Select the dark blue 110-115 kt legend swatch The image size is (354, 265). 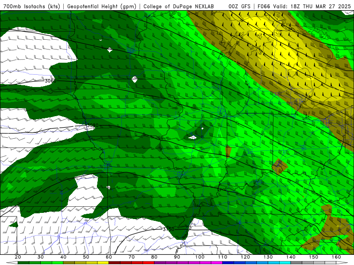point(228,263)
